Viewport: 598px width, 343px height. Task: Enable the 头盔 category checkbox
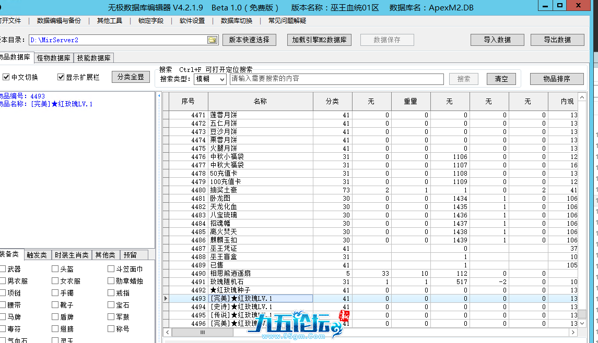(55, 269)
